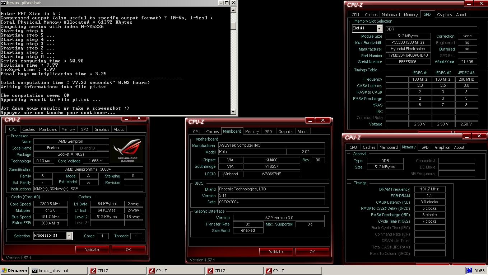Screen dimensions: 488x275
Task: Click the first CPU-Z taskbar button
Action: click(117, 271)
